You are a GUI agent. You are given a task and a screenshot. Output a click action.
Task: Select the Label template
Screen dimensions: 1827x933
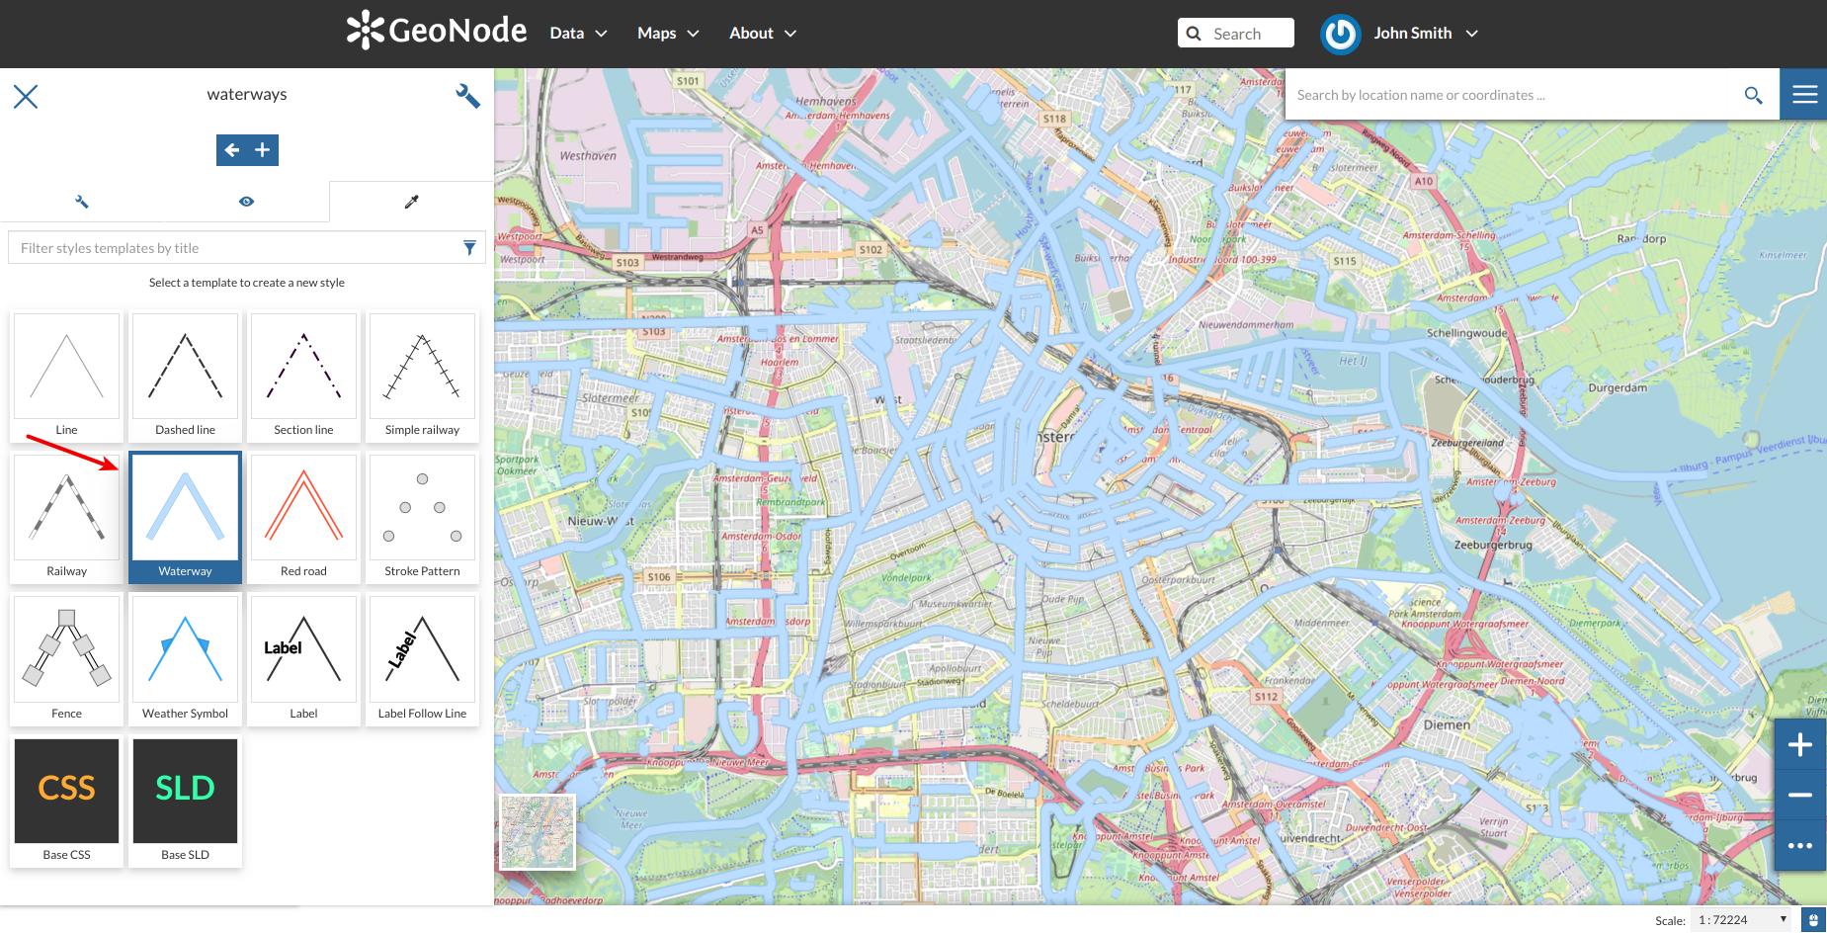[x=303, y=659]
